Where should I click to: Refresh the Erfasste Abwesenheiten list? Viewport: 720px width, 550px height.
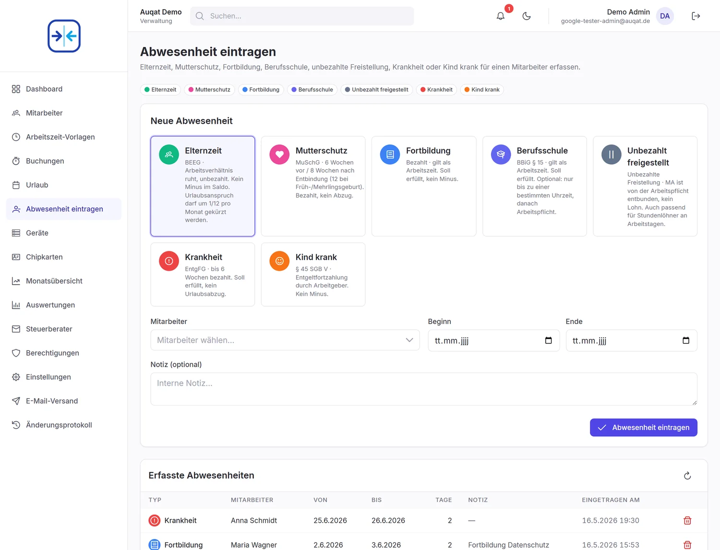click(687, 476)
